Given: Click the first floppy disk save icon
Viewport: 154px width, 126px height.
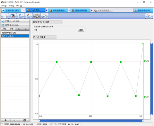Looking at the screenshot, I should [x=4, y=29].
